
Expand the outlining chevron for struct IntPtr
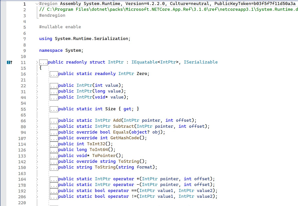[x=37, y=62]
